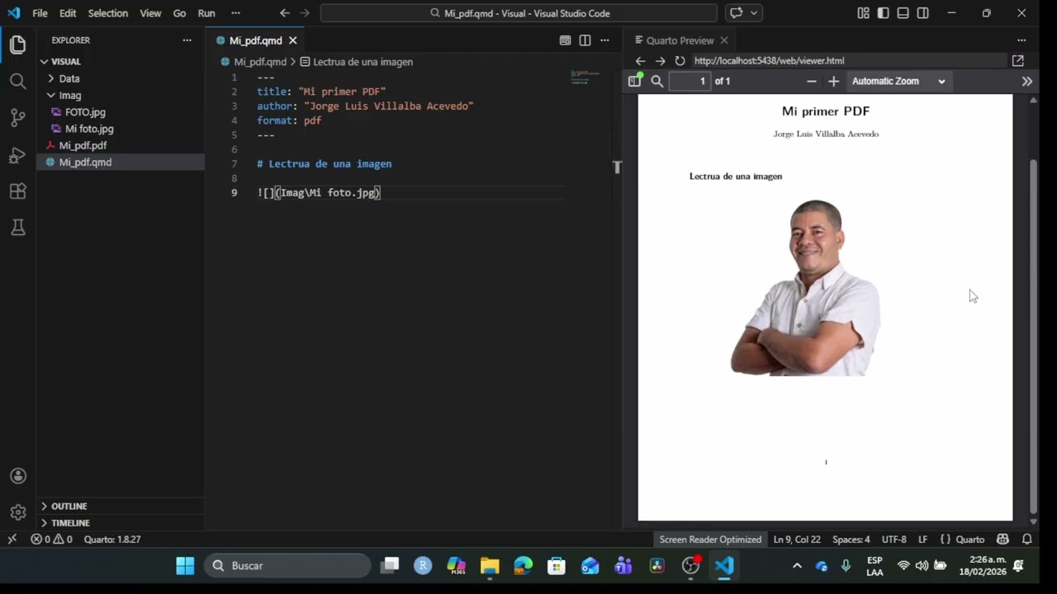Toggle the secondary side bar
The height and width of the screenshot is (594, 1057).
[922, 13]
